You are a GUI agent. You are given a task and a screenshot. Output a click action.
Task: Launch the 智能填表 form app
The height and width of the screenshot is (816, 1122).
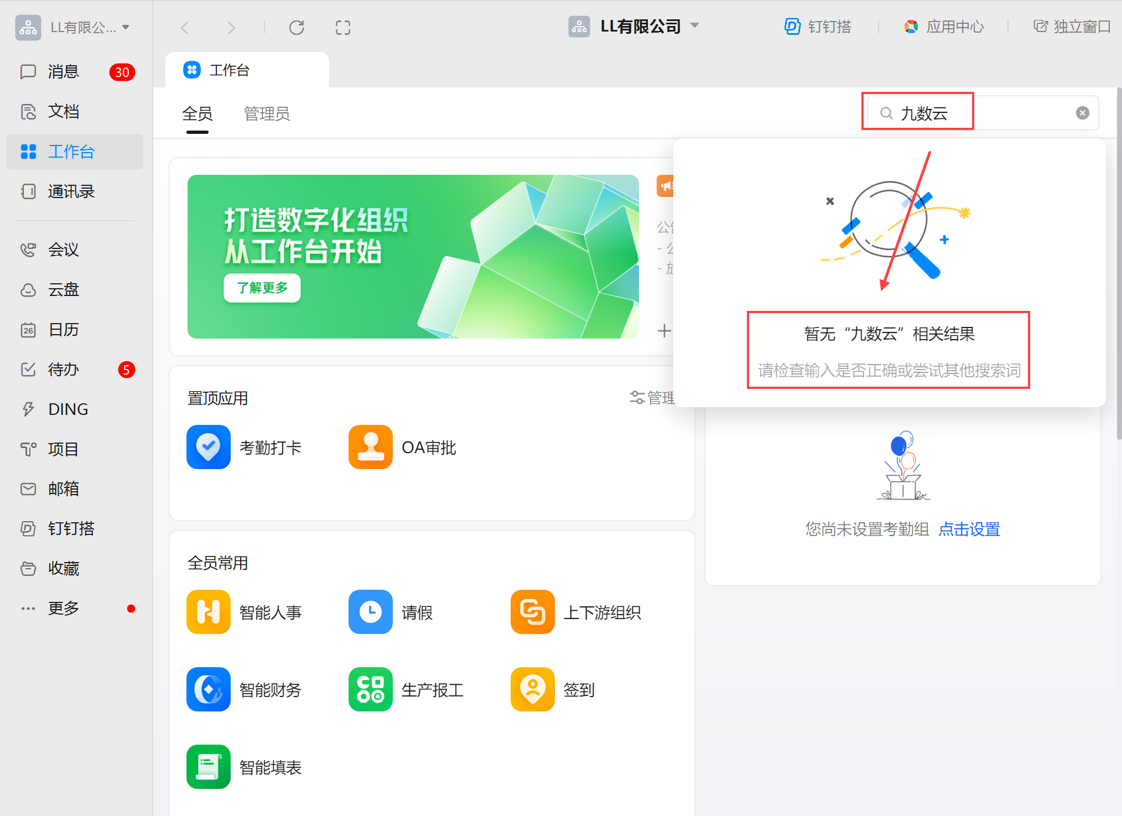click(x=208, y=767)
